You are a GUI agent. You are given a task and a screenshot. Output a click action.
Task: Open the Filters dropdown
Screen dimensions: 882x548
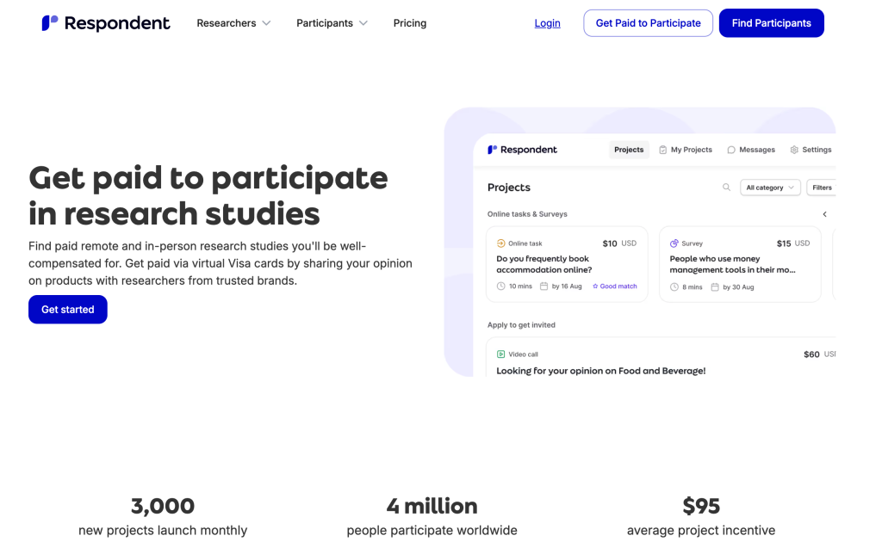pos(823,188)
